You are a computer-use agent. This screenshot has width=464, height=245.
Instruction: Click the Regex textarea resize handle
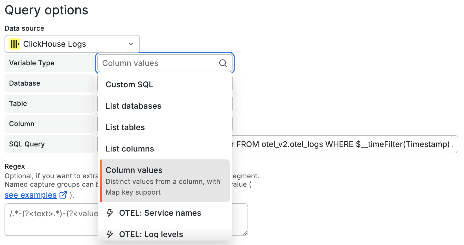click(245, 233)
